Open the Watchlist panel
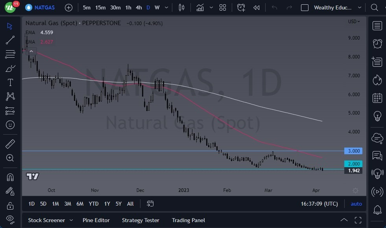 pos(377,26)
